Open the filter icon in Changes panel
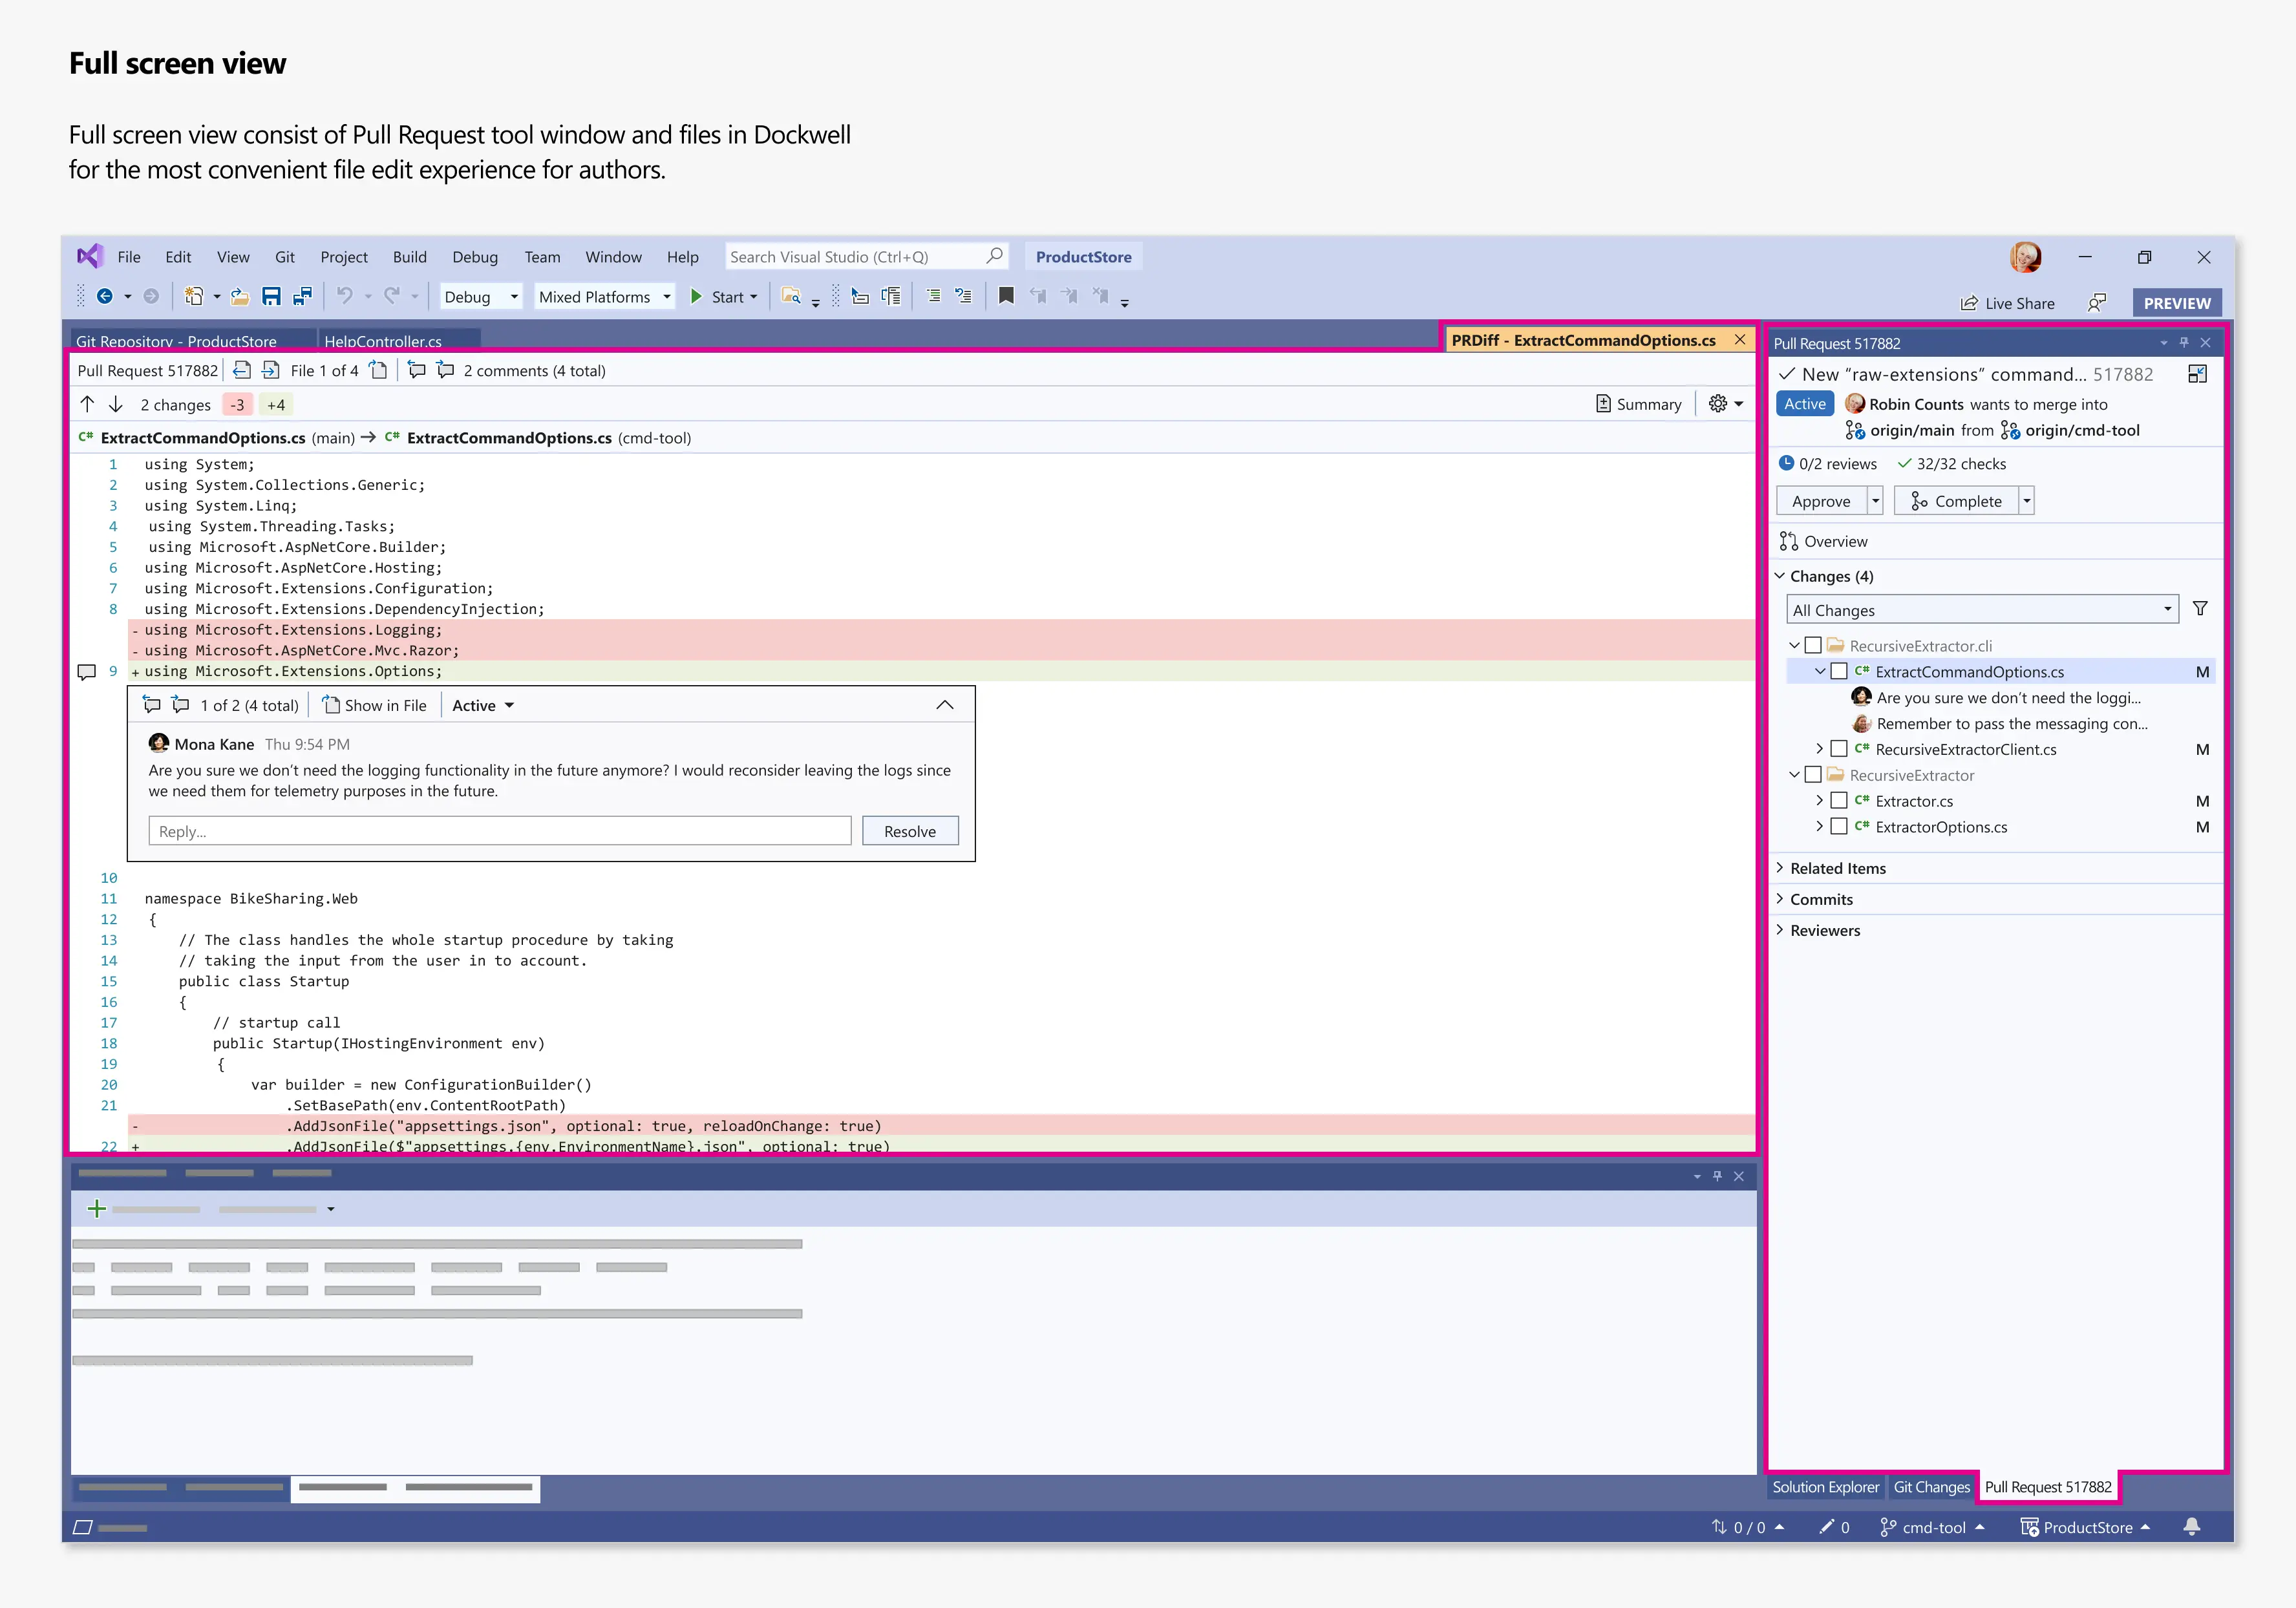This screenshot has height=1608, width=2296. click(x=2200, y=608)
